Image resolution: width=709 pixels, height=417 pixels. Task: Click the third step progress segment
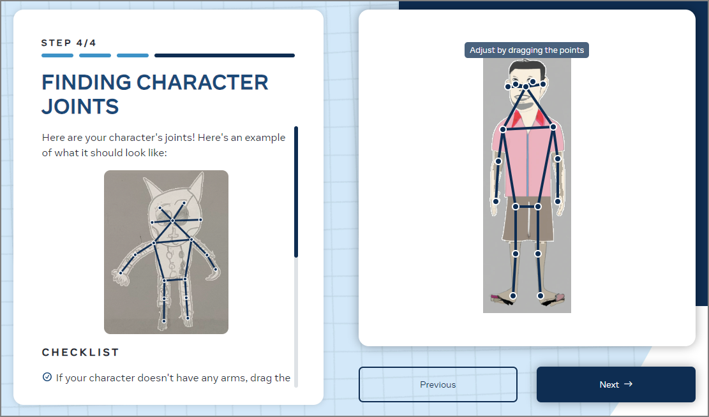[x=133, y=55]
